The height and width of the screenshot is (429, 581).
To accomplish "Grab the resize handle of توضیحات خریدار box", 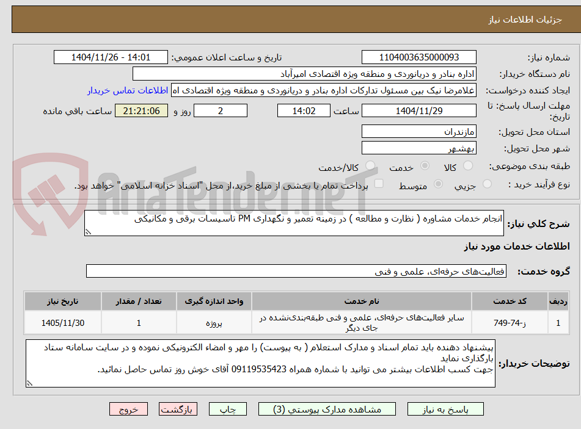I will (30, 383).
